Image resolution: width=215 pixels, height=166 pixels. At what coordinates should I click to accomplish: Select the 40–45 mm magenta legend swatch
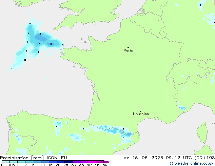click(x=92, y=162)
